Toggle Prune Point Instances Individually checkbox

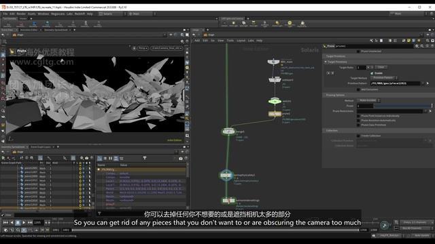point(358,116)
